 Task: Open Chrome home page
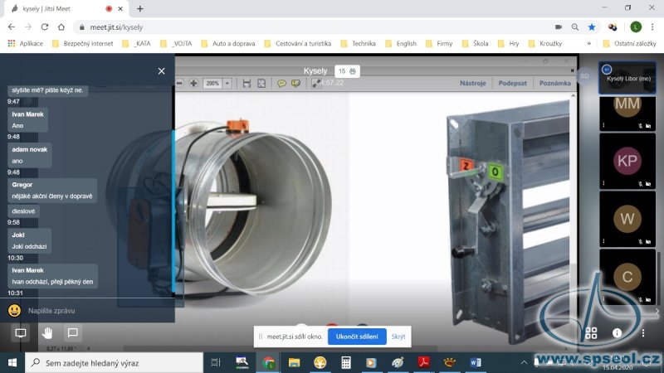61,27
